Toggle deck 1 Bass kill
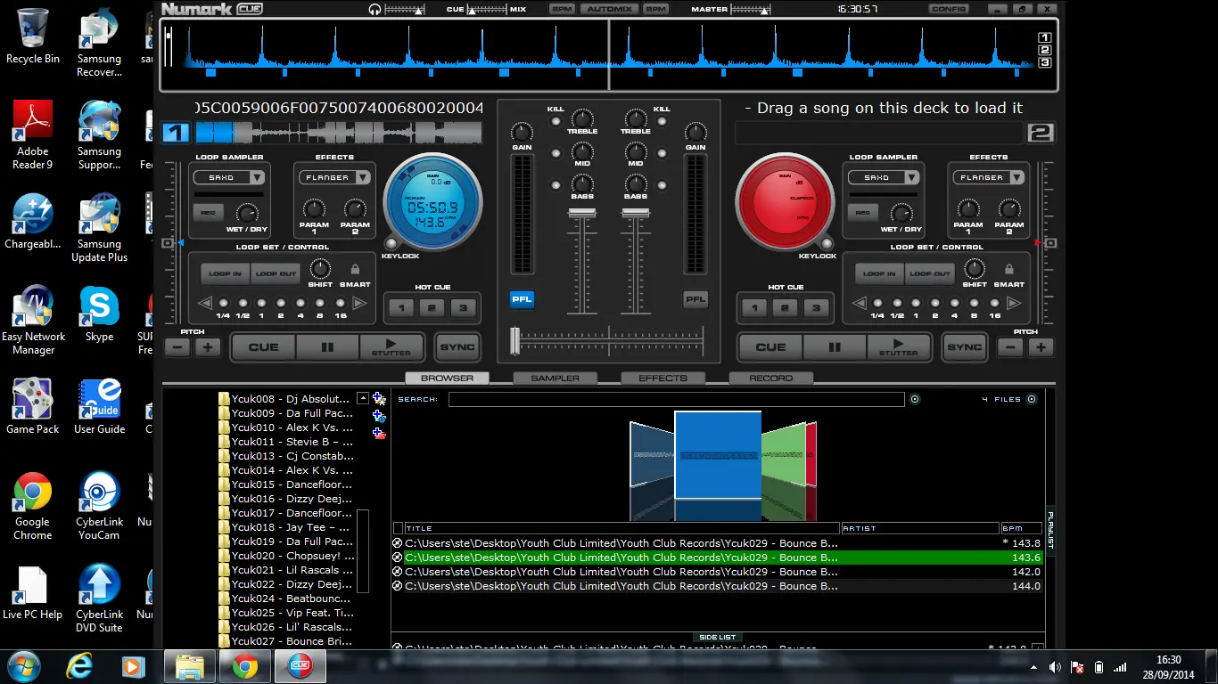The height and width of the screenshot is (684, 1218). point(556,185)
